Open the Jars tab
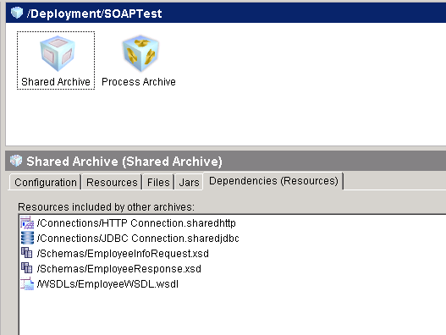446x335 pixels. pyautogui.click(x=189, y=182)
